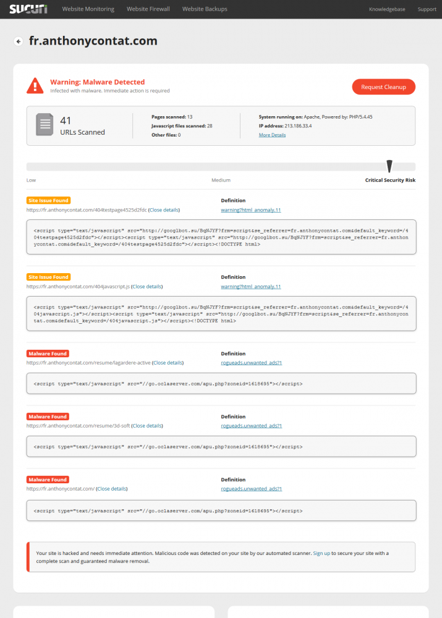This screenshot has width=442, height=618.
Task: Click the URL https://fr.anthonycontat.com/404testpage4525d2fdc
Action: click(87, 210)
